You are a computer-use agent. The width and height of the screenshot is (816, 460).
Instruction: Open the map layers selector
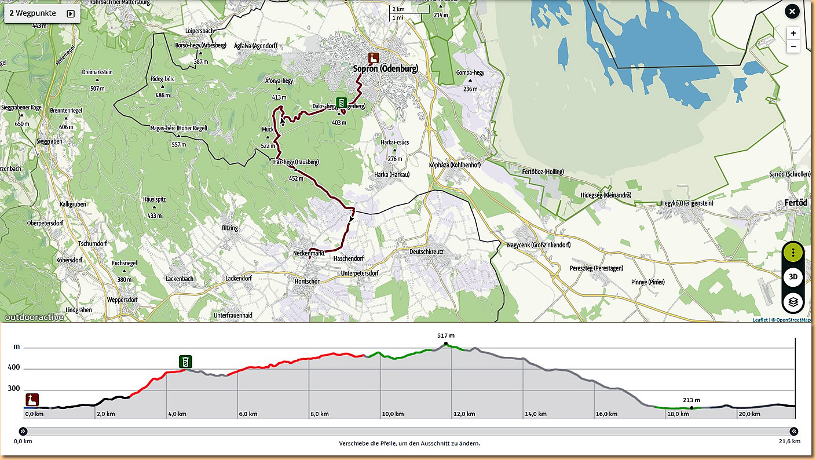point(793,302)
